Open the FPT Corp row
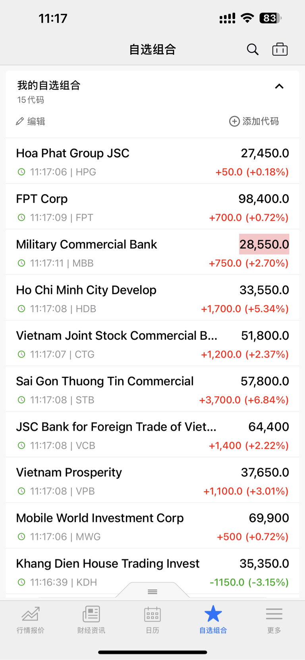 (152, 206)
